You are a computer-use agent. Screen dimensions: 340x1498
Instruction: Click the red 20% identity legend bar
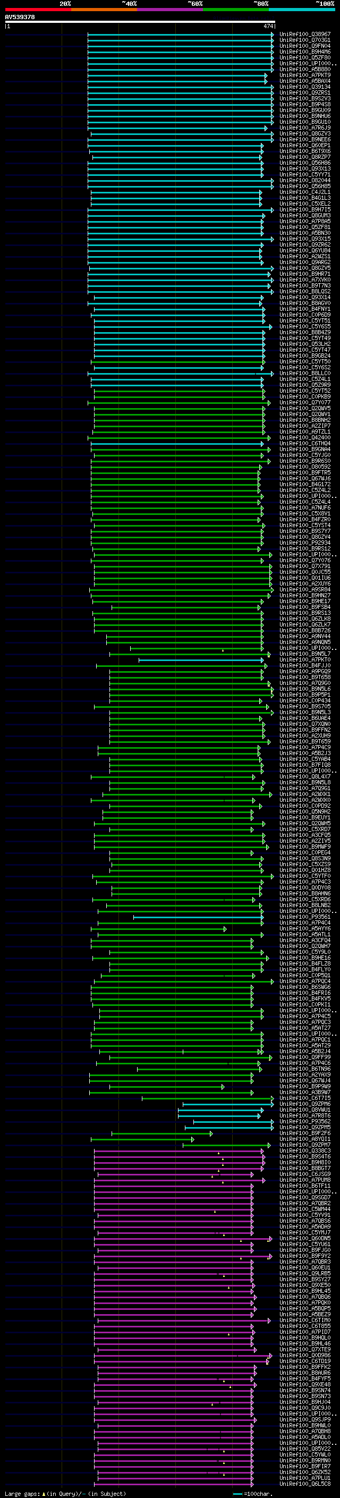tap(38, 10)
